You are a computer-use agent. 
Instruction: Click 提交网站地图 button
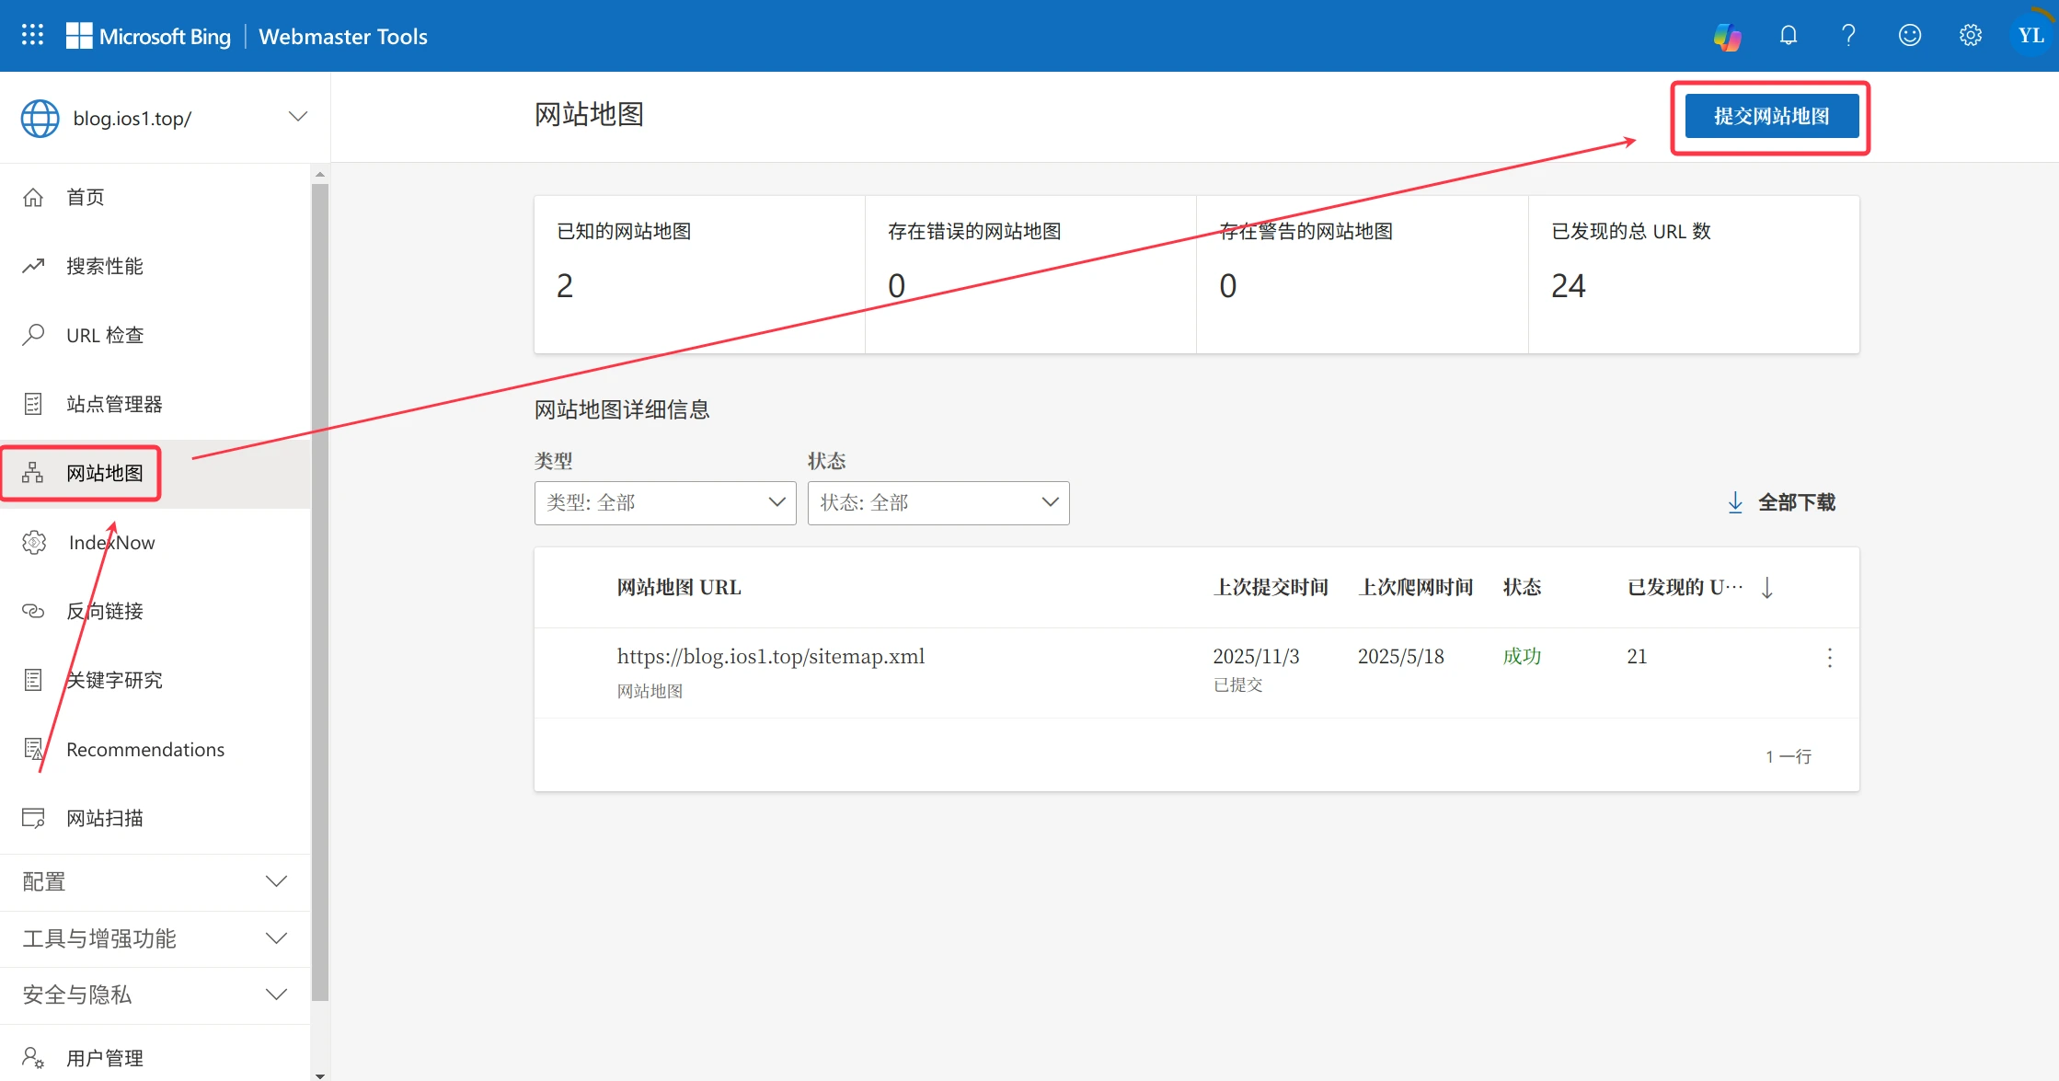click(x=1771, y=117)
